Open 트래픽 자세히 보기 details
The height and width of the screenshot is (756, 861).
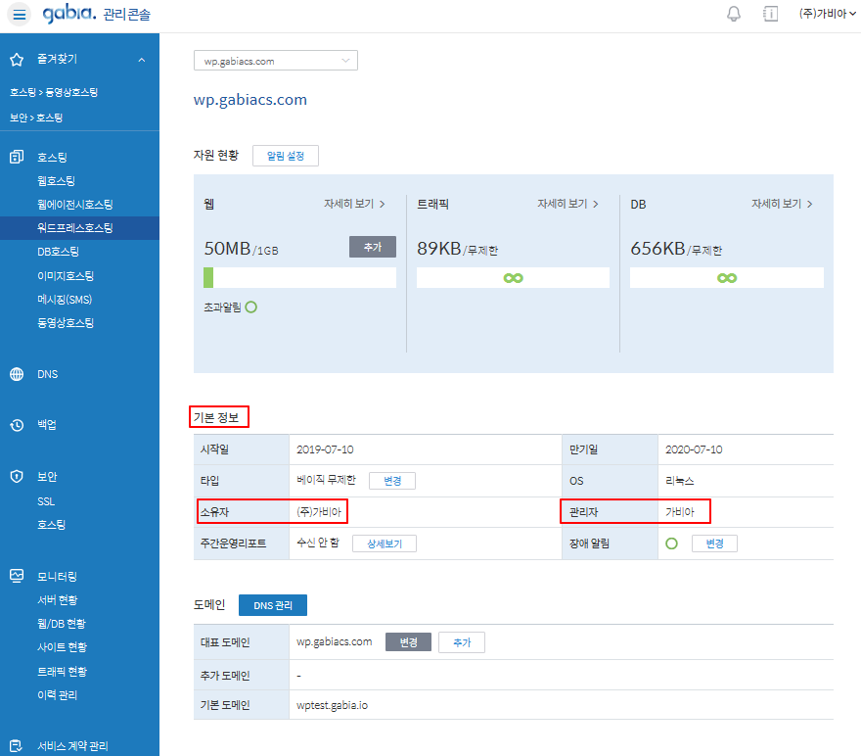coord(567,204)
